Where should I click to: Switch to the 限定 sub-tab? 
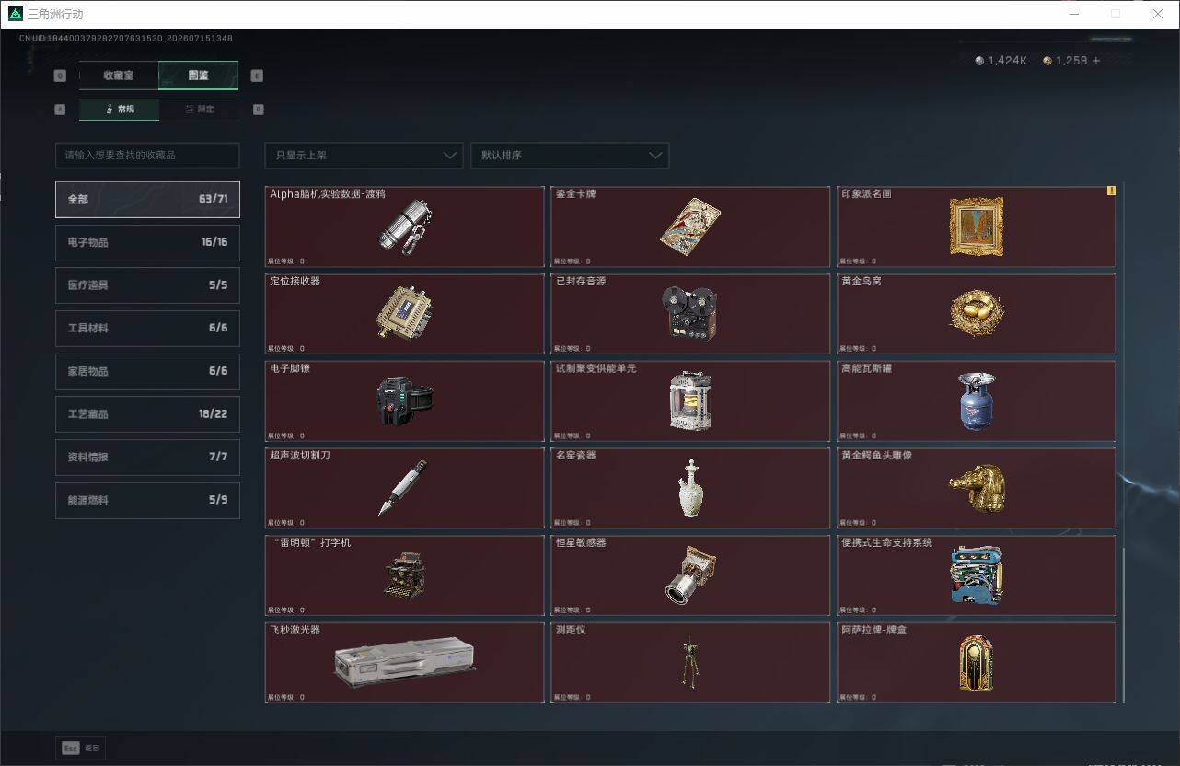click(199, 109)
